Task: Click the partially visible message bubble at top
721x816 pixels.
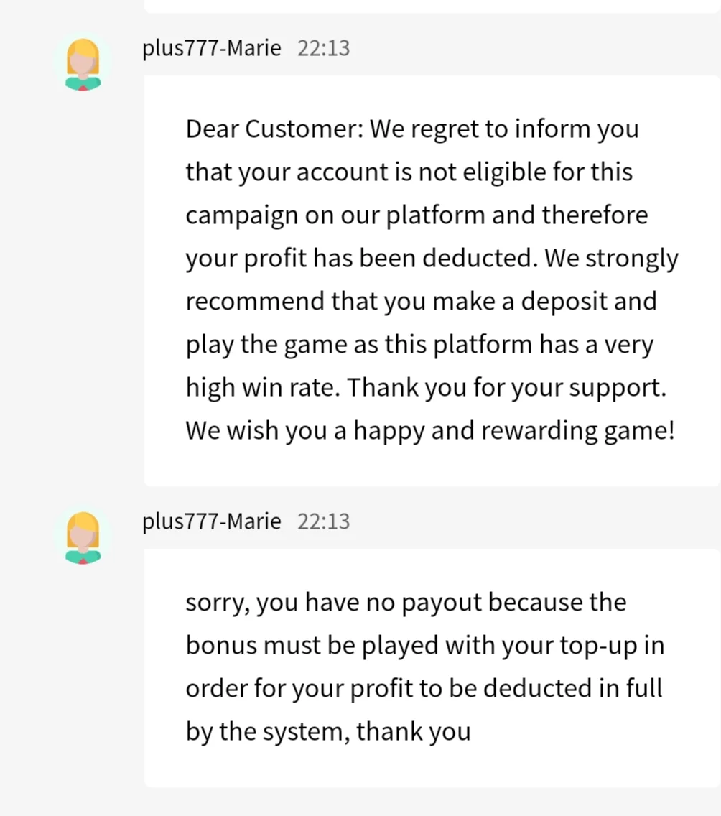Action: point(432,6)
